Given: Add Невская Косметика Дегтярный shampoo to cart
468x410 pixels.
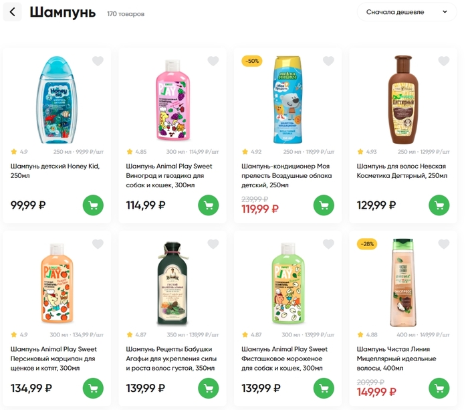Looking at the screenshot, I should (x=439, y=205).
